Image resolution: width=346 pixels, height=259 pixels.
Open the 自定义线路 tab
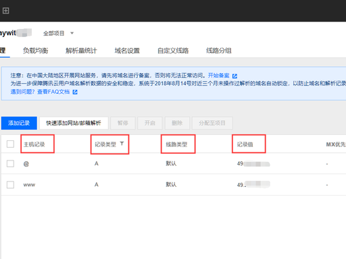point(173,51)
